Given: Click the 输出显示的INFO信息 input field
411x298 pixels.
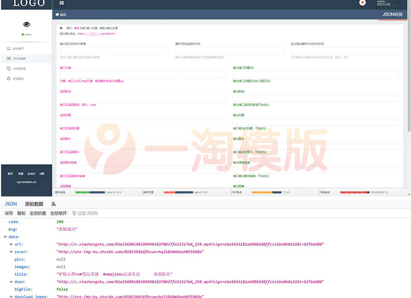Looking at the screenshot, I should (114, 51).
